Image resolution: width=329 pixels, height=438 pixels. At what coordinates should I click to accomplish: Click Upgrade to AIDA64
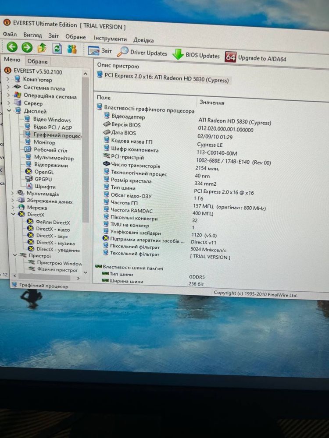click(256, 58)
